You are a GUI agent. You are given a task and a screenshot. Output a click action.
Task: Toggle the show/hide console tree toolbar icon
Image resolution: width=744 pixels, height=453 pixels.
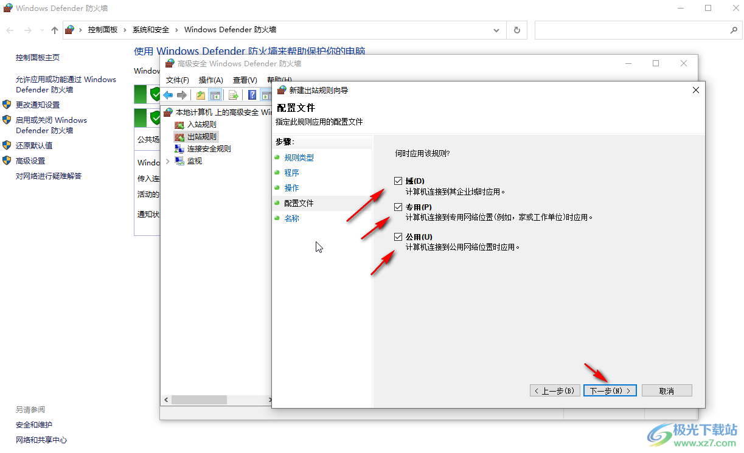pyautogui.click(x=215, y=95)
